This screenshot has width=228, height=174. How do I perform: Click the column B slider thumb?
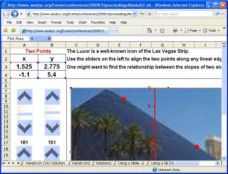(52, 112)
